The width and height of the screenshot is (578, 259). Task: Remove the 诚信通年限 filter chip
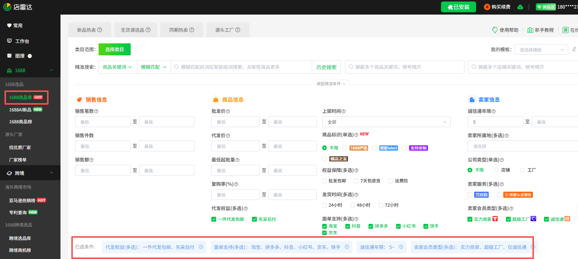coord(401,247)
